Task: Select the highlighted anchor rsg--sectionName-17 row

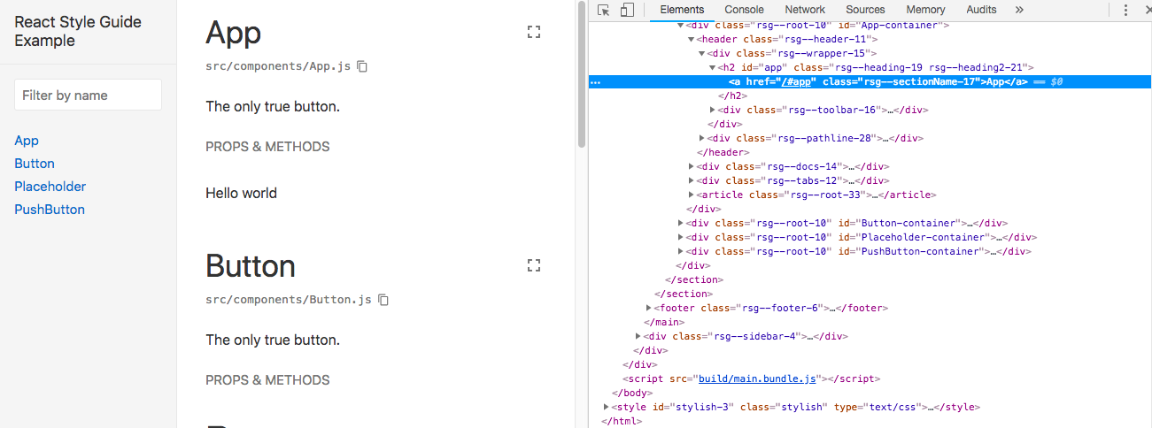Action: (x=870, y=81)
